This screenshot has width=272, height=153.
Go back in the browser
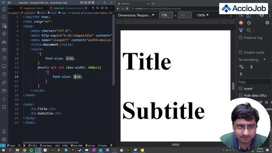(x=118, y=8)
